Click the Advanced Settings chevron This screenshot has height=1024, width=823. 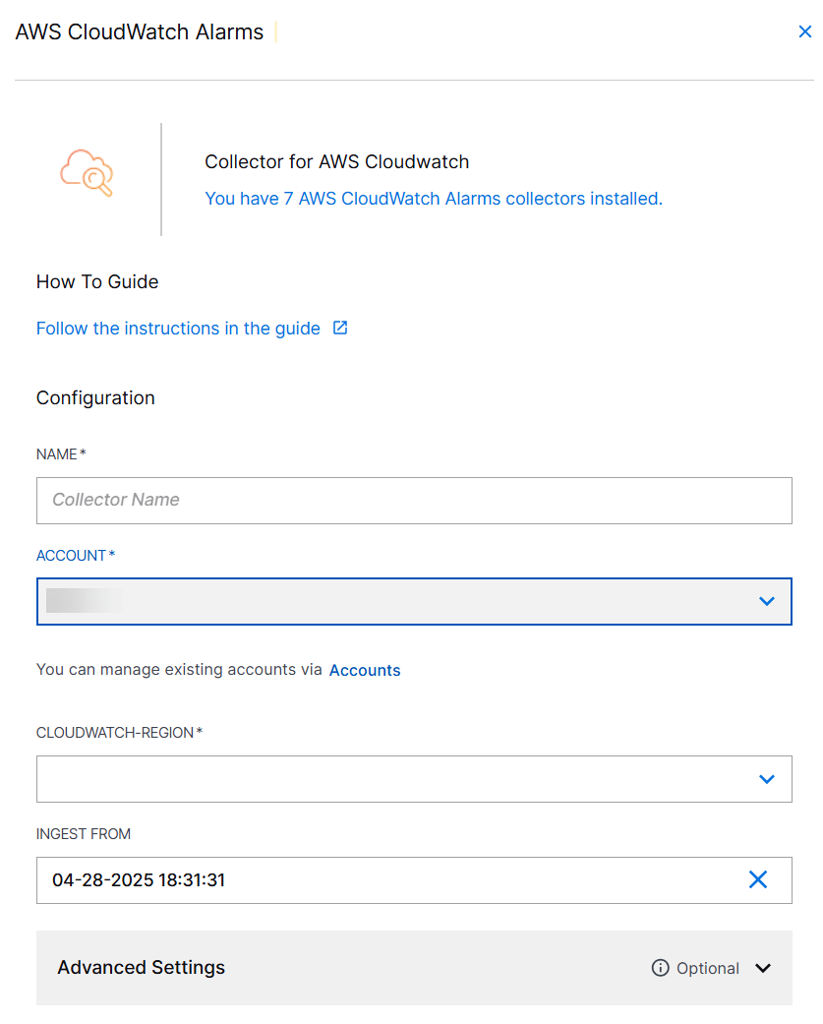coord(762,968)
